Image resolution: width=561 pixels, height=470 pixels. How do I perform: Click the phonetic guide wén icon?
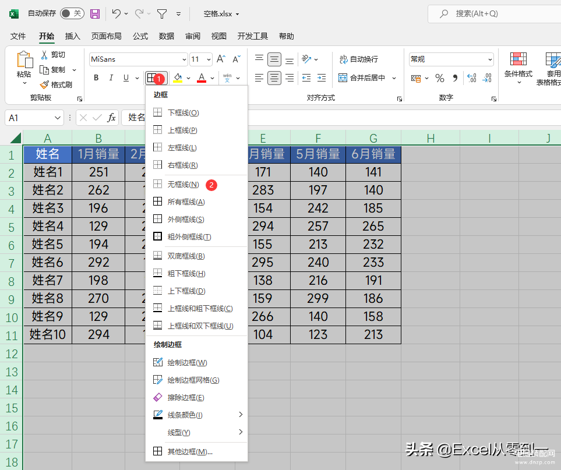pos(227,77)
